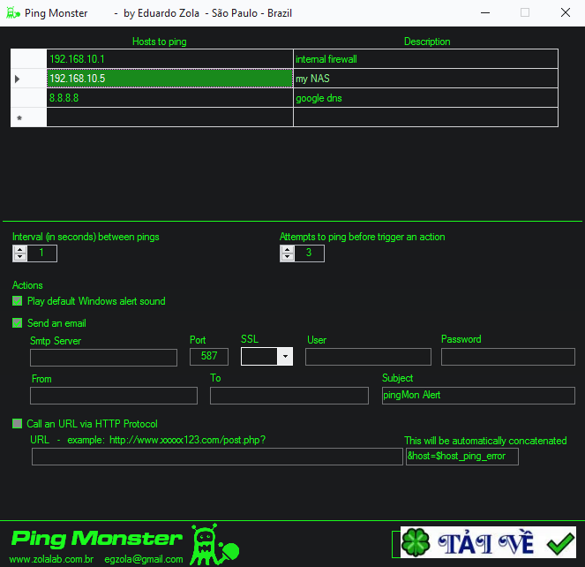Click the interval value field

[41, 253]
